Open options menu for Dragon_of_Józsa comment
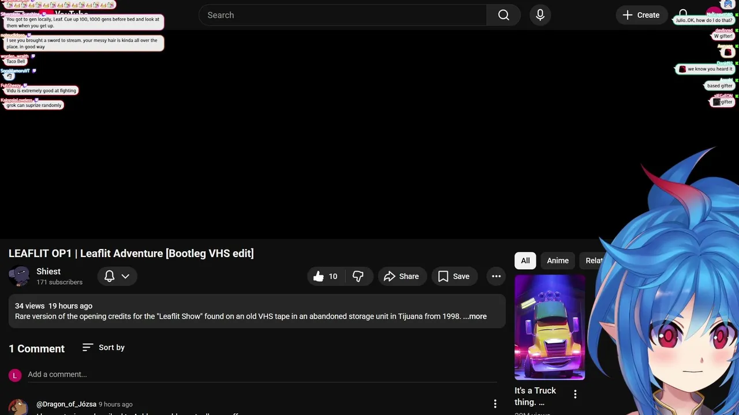The width and height of the screenshot is (739, 415). (x=495, y=404)
